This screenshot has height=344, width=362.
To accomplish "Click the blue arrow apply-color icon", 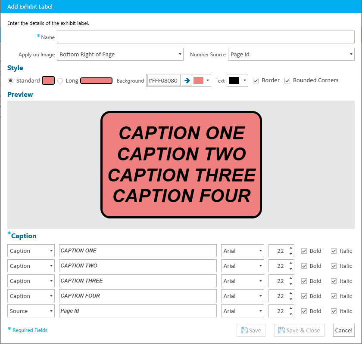I will click(187, 80).
